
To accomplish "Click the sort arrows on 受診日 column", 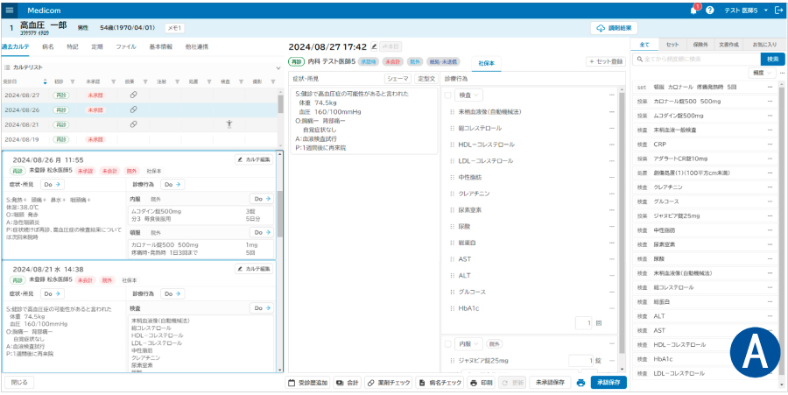I will tap(45, 81).
